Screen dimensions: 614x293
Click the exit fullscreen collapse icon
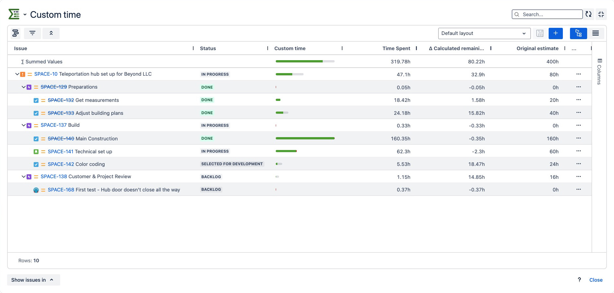601,14
